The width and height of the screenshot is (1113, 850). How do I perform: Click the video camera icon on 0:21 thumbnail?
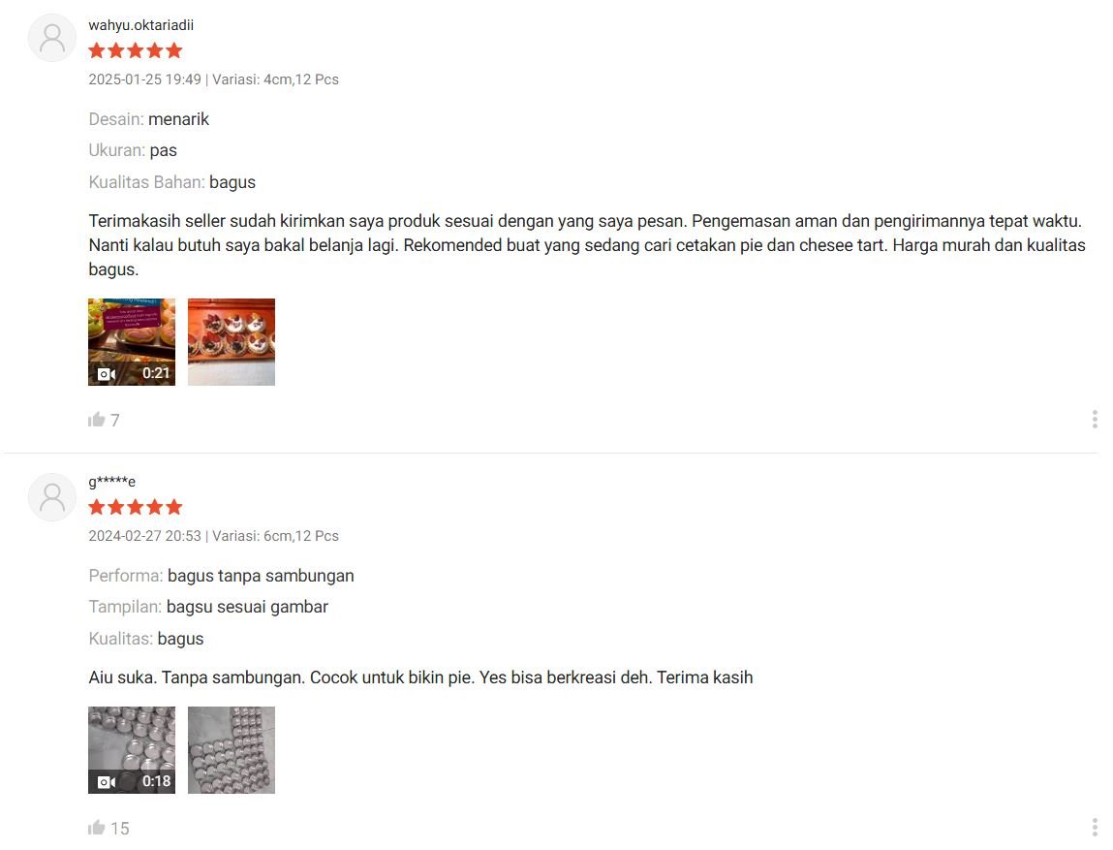coord(107,373)
